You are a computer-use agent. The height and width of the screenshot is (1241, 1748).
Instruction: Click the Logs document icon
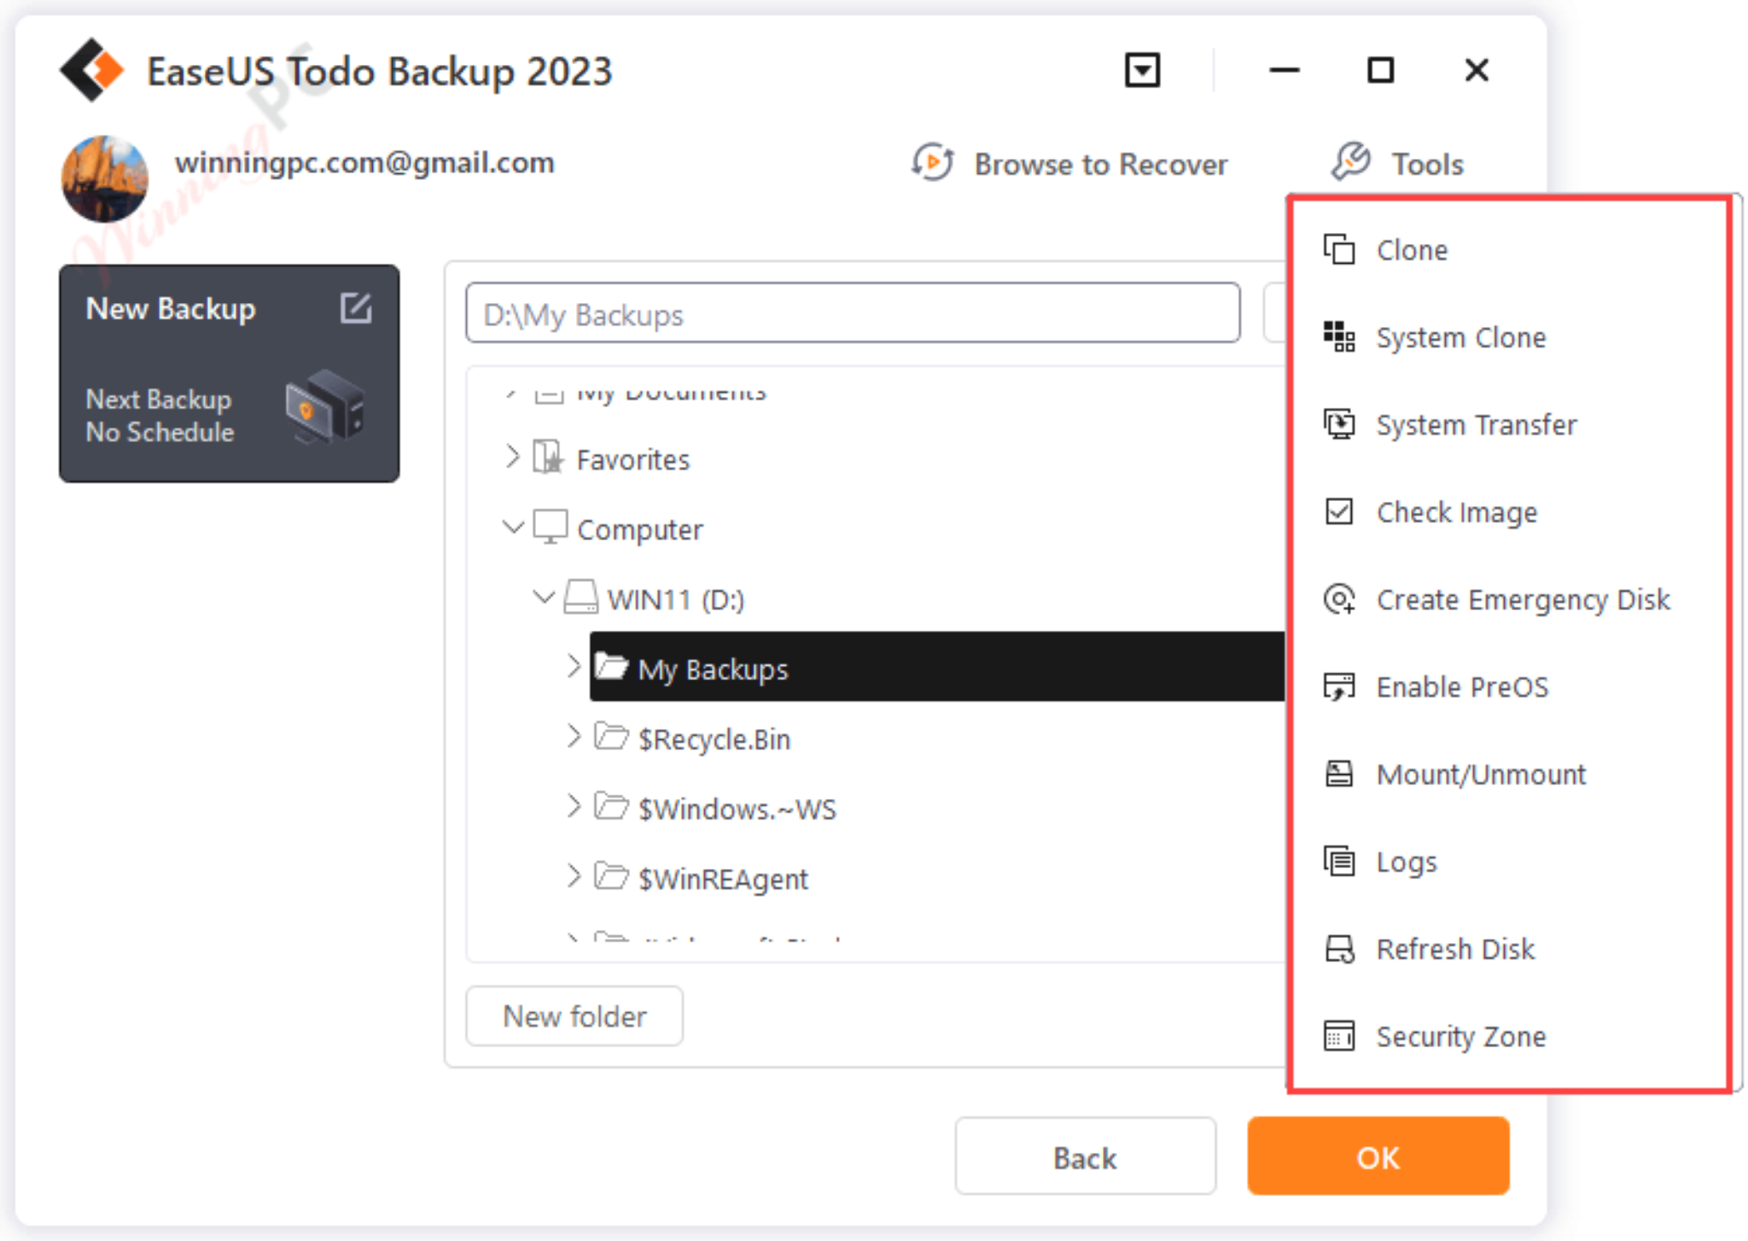1338,860
